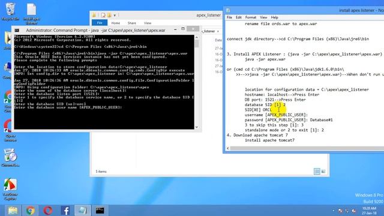Click the Command Prompt title bar icon

[17, 31]
